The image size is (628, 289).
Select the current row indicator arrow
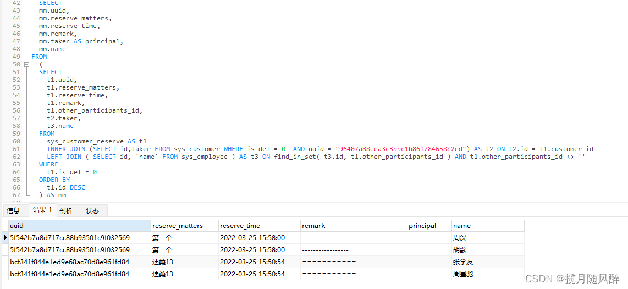pos(5,238)
